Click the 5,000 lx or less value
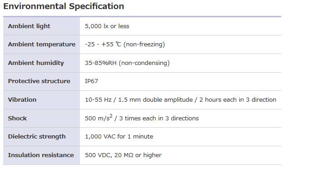318x193 pixels. tap(107, 26)
